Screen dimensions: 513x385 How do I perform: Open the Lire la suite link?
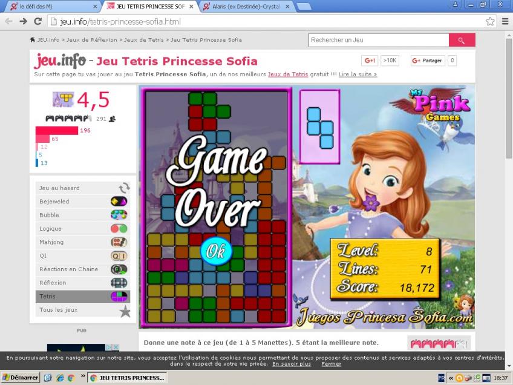tap(358, 74)
